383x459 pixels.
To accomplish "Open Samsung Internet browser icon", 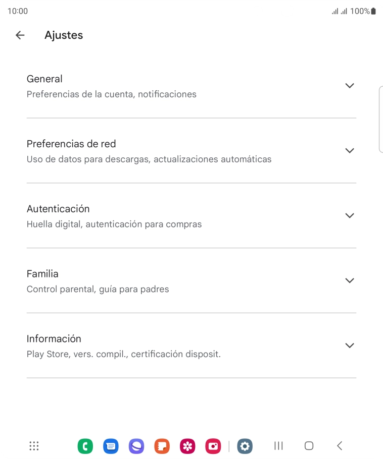I will (x=136, y=446).
